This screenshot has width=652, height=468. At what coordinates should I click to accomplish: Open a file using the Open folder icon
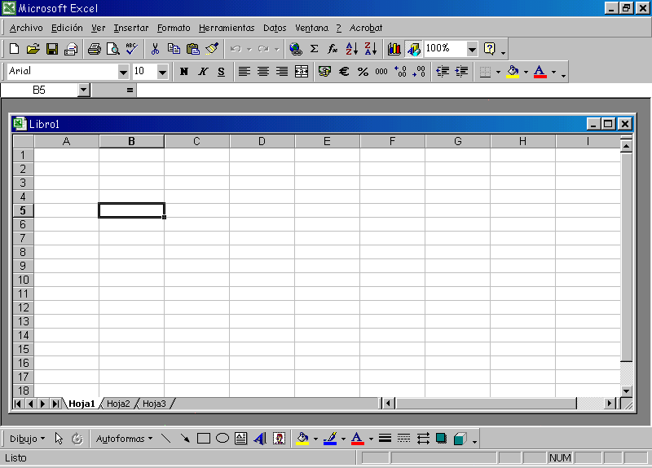[x=33, y=49]
